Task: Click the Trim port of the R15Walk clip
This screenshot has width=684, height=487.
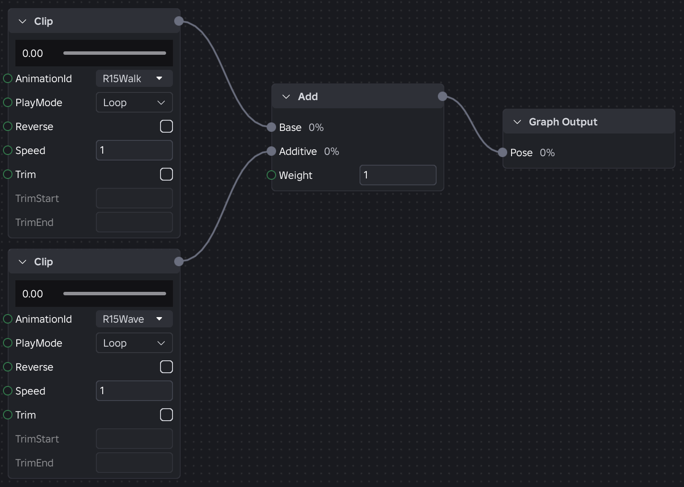Action: coord(8,174)
